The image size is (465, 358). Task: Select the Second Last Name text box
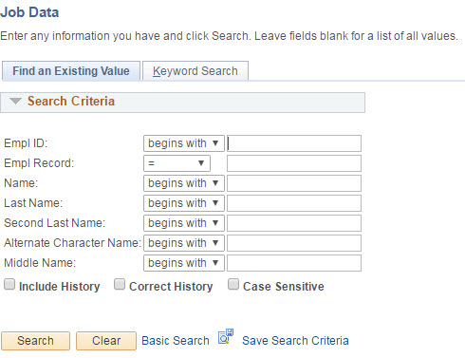click(x=294, y=223)
